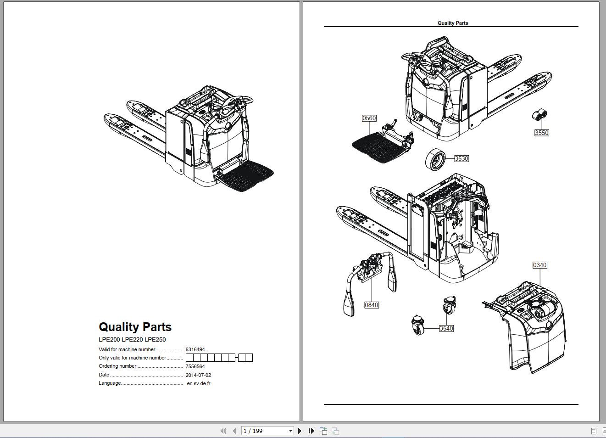Viewport: 606px width, 438px height.
Task: Open the page number dropdown arrow
Action: point(290,431)
